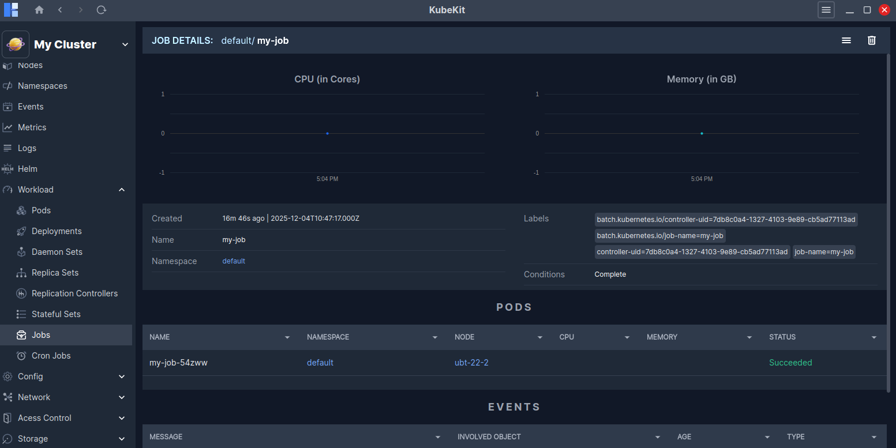896x448 pixels.
Task: Click the default namespace link in details
Action: pos(234,261)
